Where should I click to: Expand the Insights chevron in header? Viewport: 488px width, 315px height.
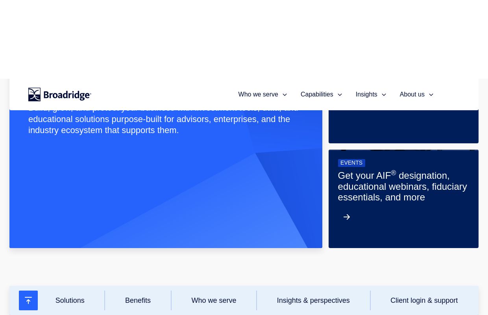384,95
